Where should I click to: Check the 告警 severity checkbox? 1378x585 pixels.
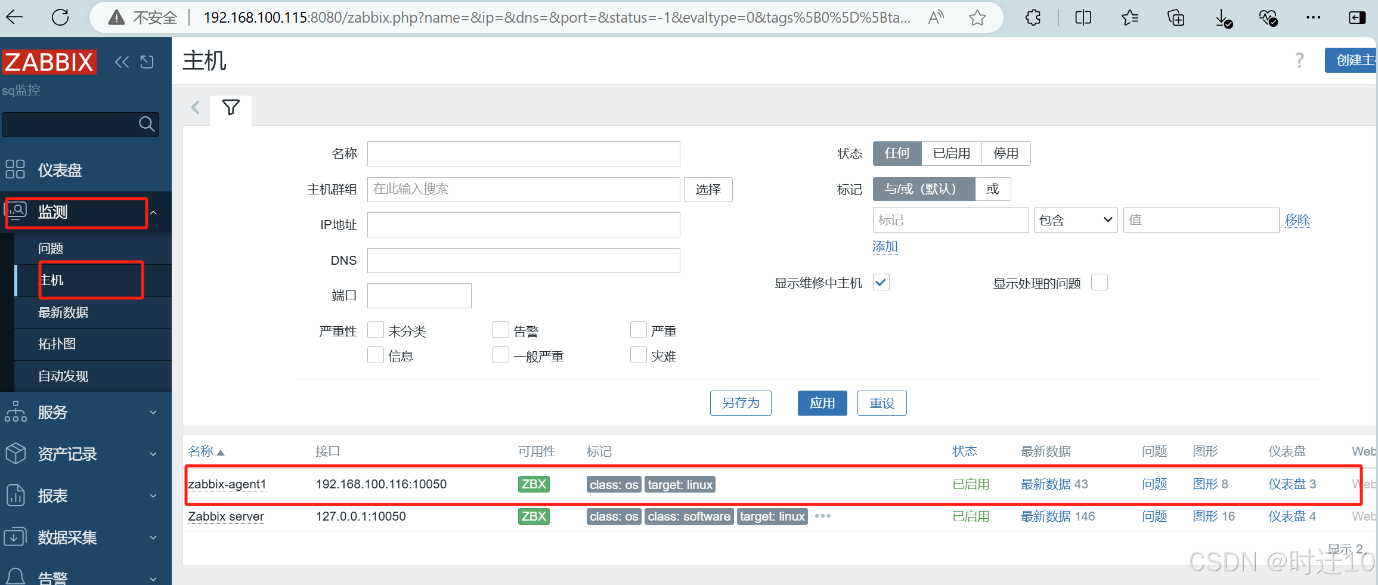tap(501, 330)
